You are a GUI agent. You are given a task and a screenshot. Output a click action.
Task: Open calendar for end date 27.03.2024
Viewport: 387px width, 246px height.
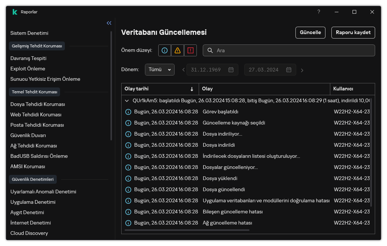click(x=289, y=70)
